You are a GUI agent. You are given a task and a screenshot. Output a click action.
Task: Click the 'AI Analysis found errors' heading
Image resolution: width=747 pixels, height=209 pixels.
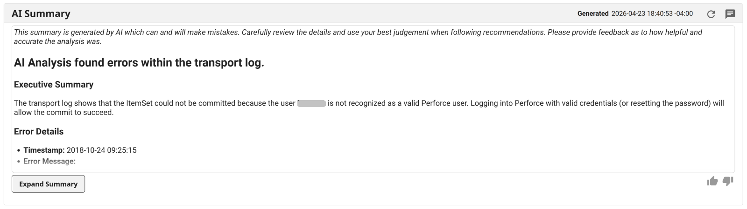pos(139,62)
